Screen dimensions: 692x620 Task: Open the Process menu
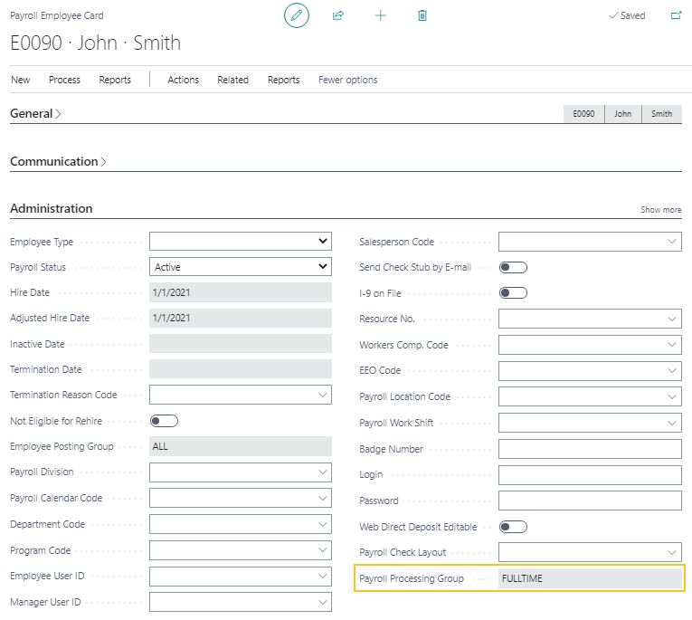(64, 80)
